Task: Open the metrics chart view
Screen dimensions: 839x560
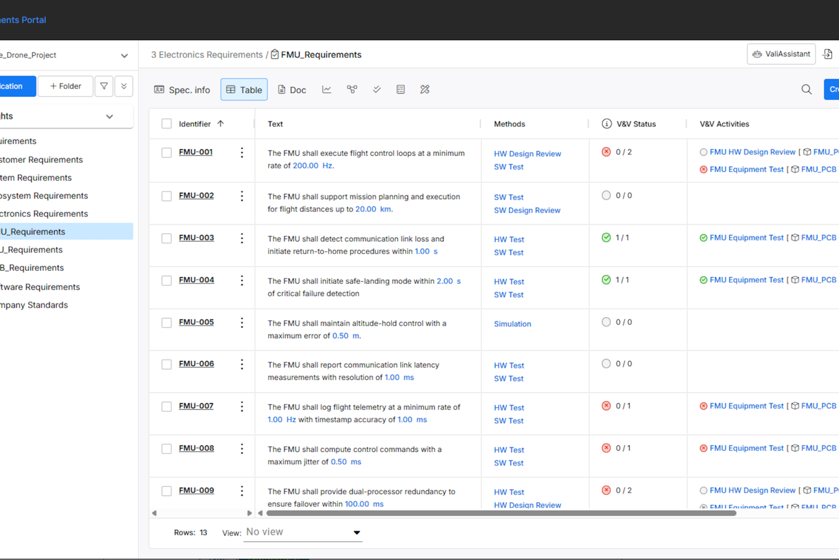Action: pyautogui.click(x=327, y=89)
